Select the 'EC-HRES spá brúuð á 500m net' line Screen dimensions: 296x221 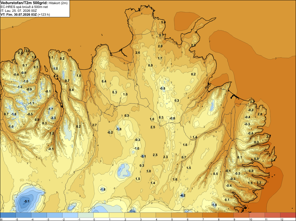click(24, 7)
